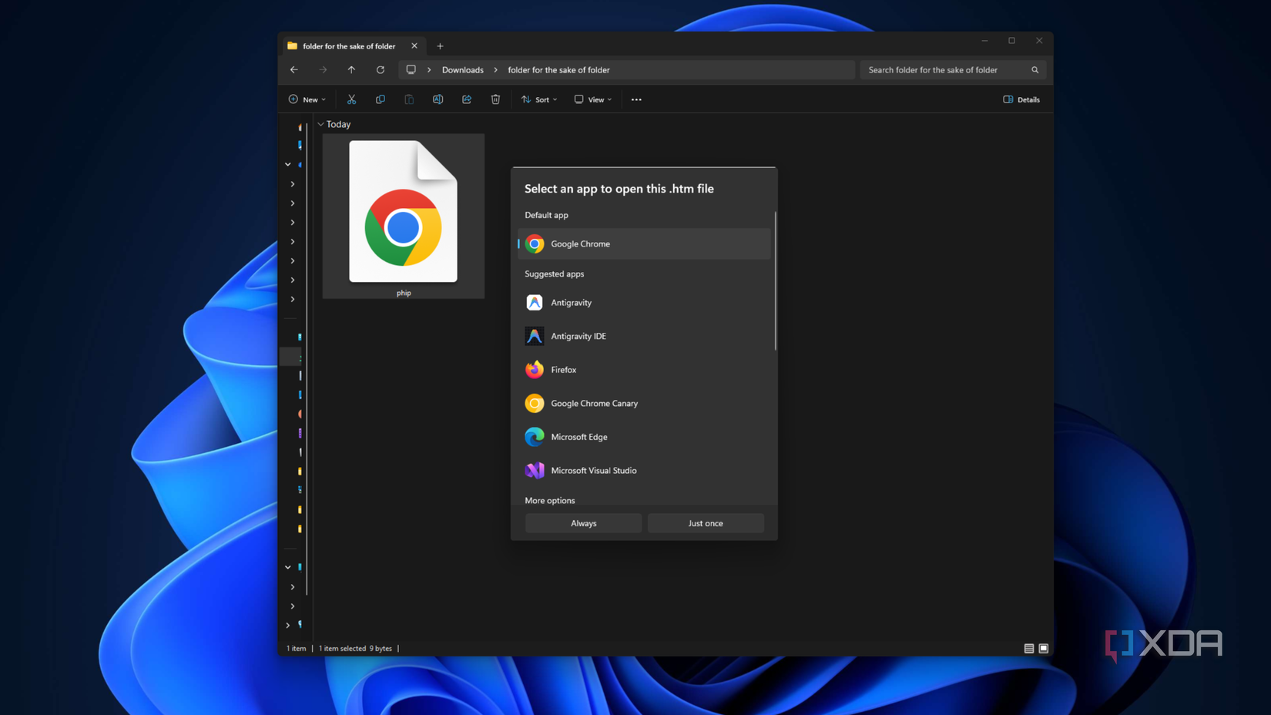Screen dimensions: 1271x715
Task: Open the Sort options dropdown
Action: 539,99
